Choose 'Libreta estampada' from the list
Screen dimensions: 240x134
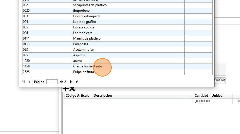tap(117, 16)
